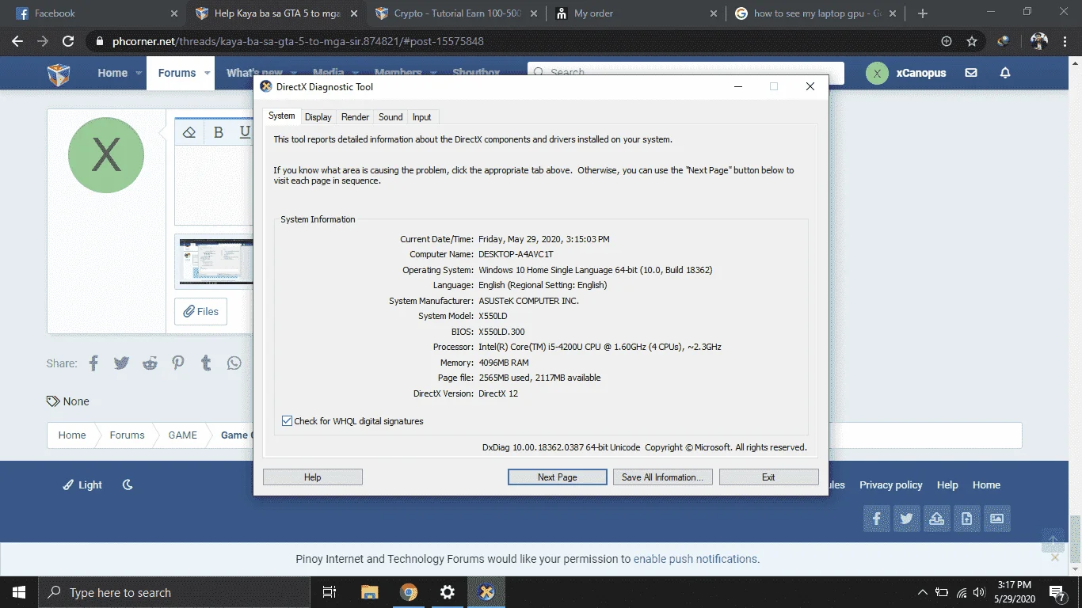Show hidden system tray icons
Screen dimensions: 1082x608
pos(923,592)
